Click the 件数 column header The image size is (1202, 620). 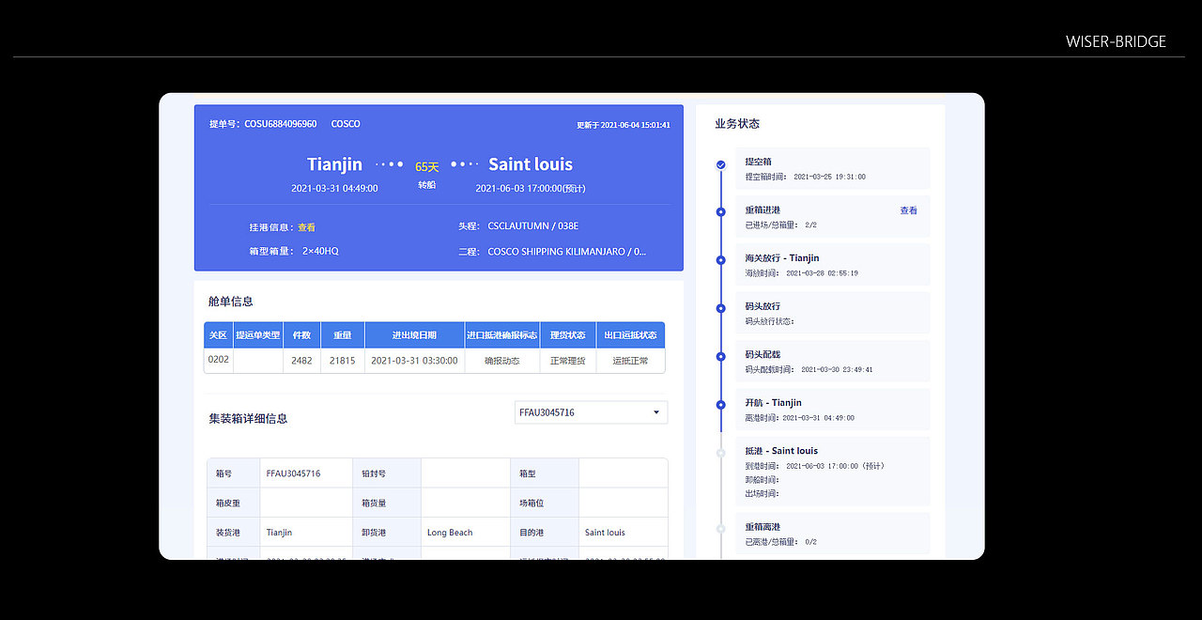(x=301, y=335)
